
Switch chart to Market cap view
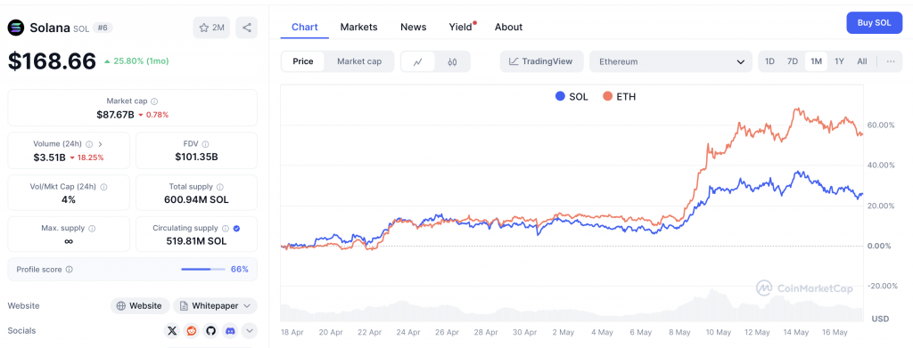click(x=359, y=61)
